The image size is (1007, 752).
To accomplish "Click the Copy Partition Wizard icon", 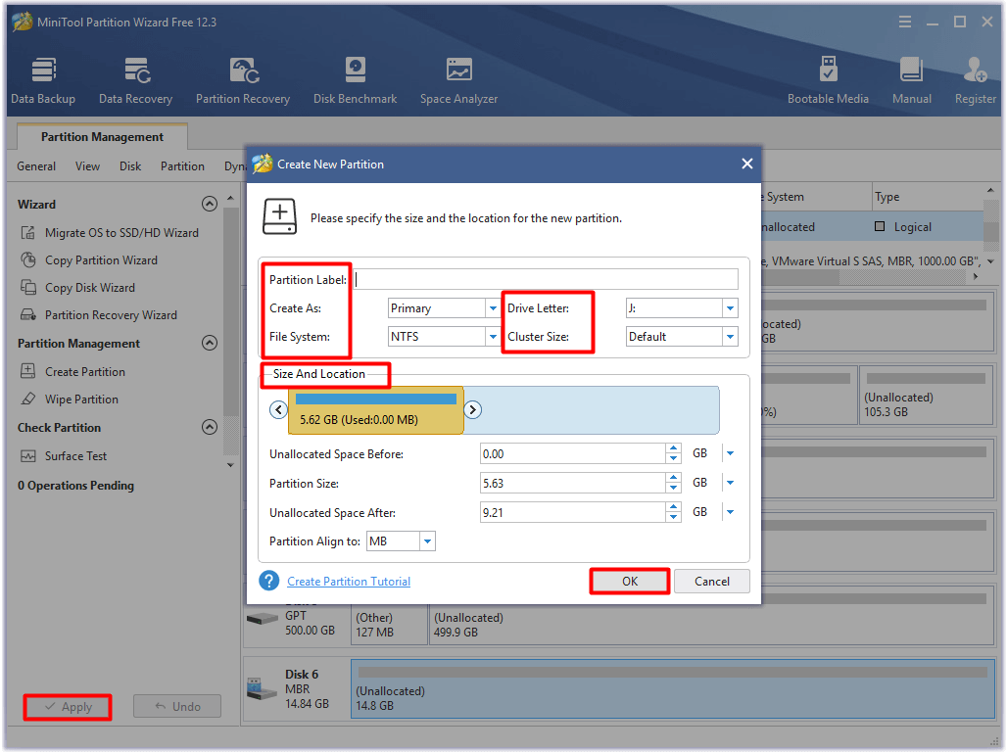I will tap(27, 260).
